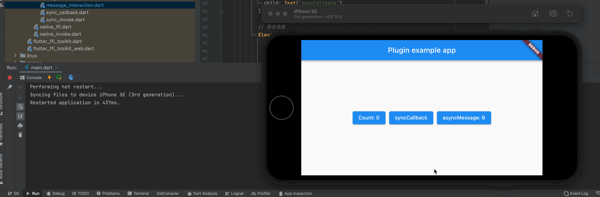Open the Favorites side panel
This screenshot has height=197, width=600.
pyautogui.click(x=1, y=135)
